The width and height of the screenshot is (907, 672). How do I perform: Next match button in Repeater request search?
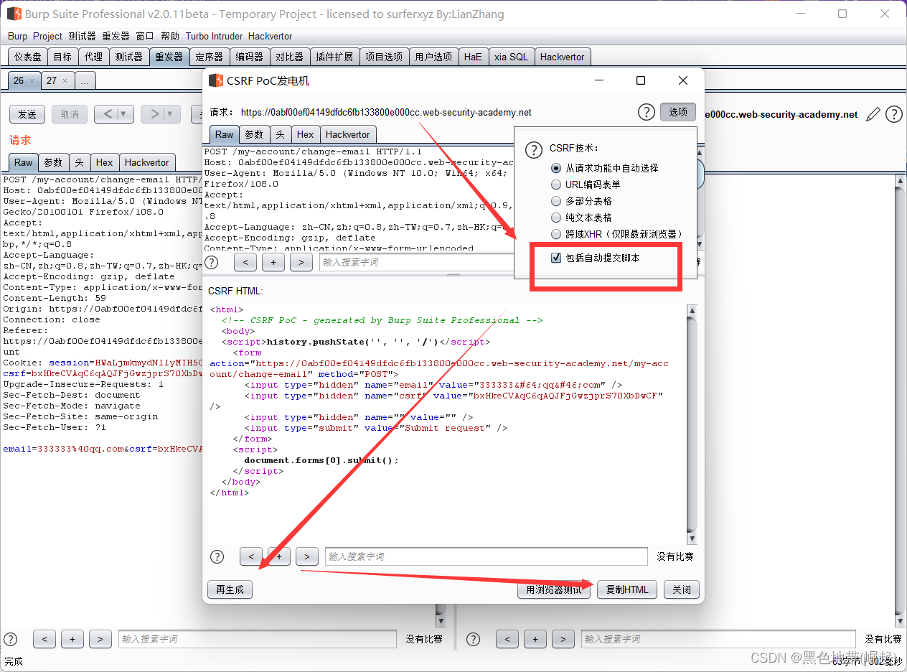click(100, 639)
